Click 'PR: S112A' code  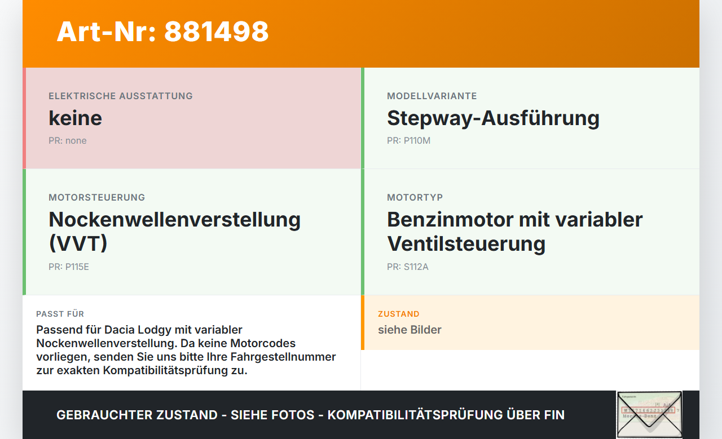(x=408, y=267)
